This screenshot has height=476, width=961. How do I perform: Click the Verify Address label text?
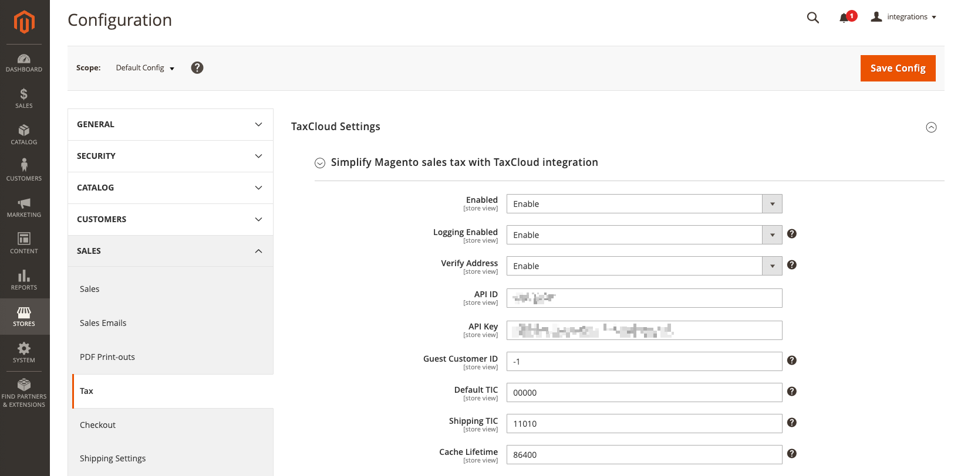pos(469,263)
